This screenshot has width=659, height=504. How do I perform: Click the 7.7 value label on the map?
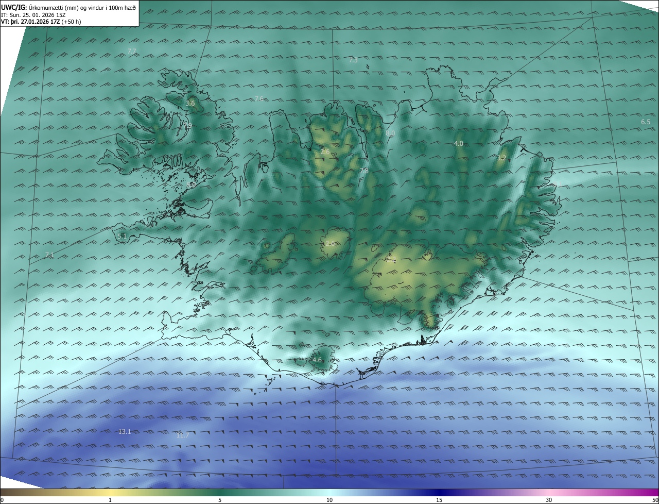pos(132,51)
